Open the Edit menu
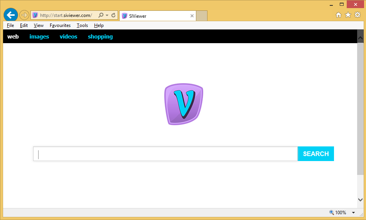The width and height of the screenshot is (366, 220). point(24,25)
